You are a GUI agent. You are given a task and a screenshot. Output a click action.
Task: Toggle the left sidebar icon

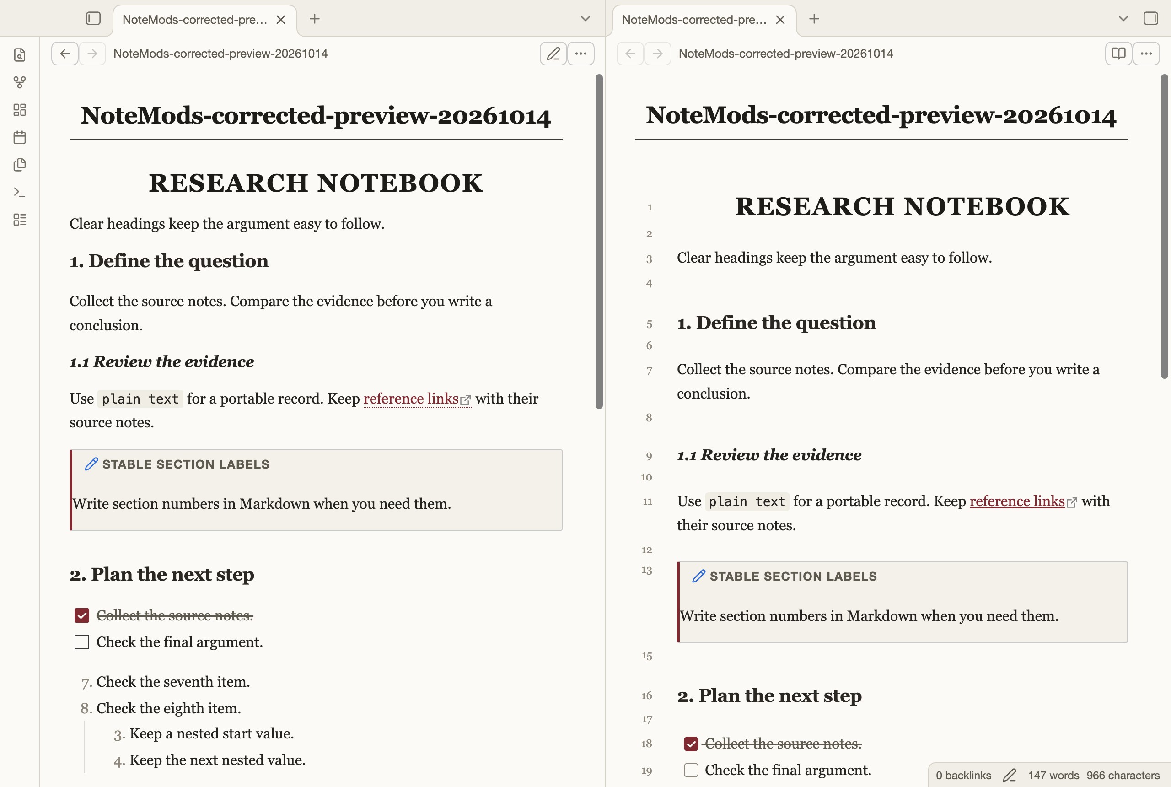[93, 19]
